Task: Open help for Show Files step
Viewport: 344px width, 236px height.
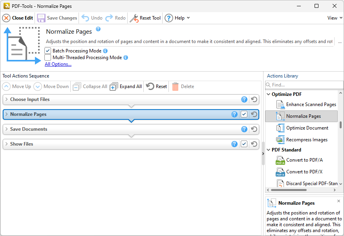Action: tap(234, 144)
